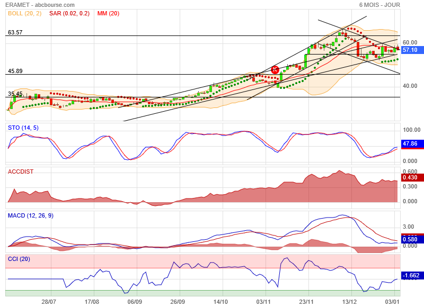Click the 23/11 date on the time axis

[306, 302]
